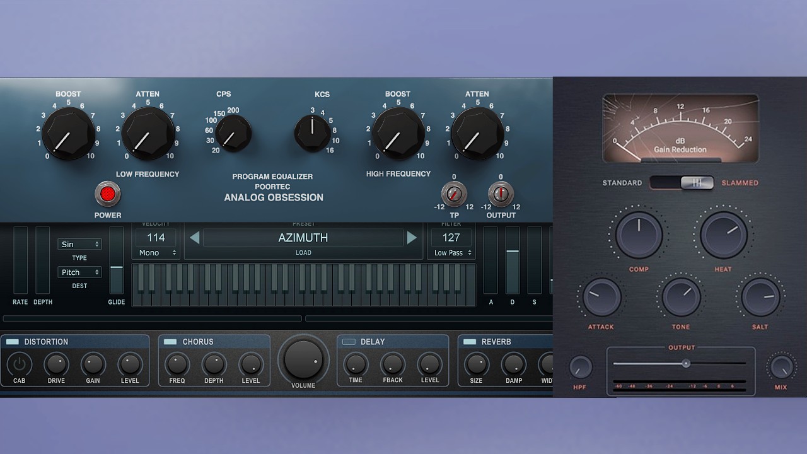807x454 pixels.
Task: Click the RATE vertical slider
Action: point(21,260)
